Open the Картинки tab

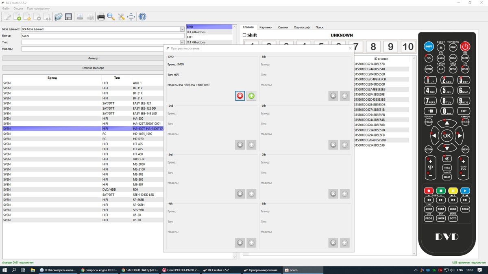pos(266,27)
